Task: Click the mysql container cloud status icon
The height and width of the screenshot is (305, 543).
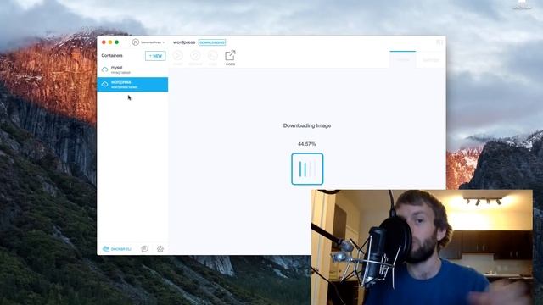Action: (104, 69)
